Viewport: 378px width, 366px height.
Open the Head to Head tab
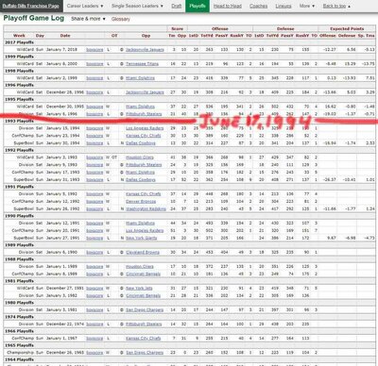click(x=228, y=6)
